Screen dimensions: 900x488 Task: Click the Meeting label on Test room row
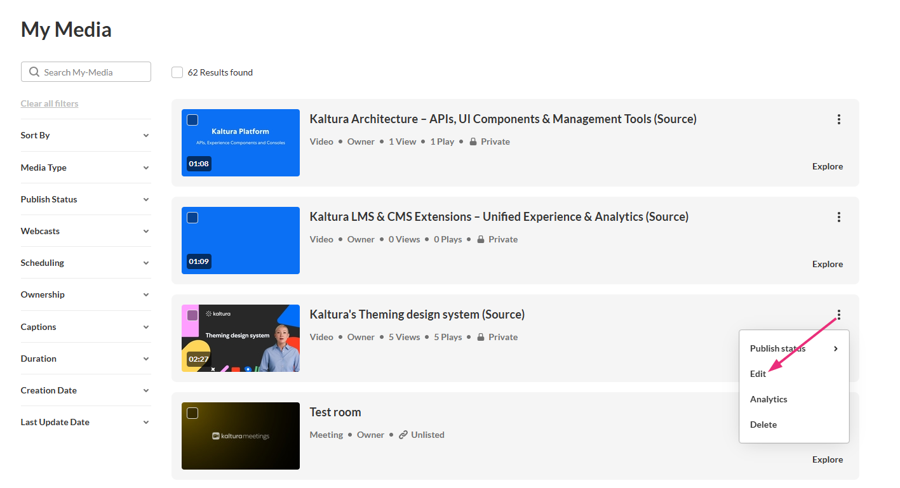pos(326,435)
